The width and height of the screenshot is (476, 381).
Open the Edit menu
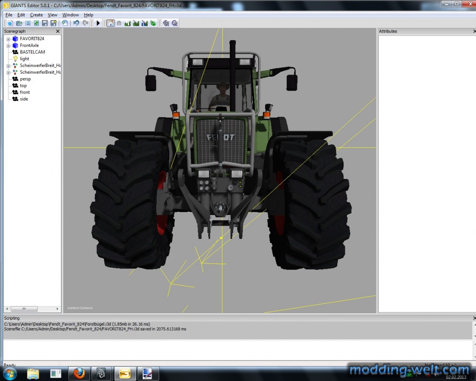(21, 14)
